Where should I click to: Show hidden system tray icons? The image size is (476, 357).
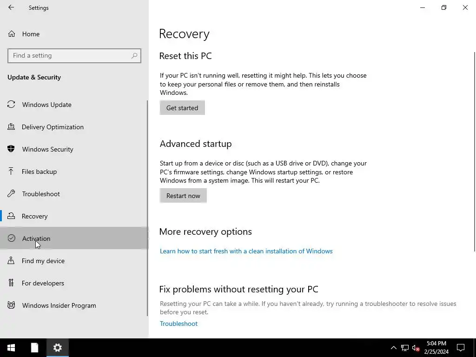[x=393, y=348]
